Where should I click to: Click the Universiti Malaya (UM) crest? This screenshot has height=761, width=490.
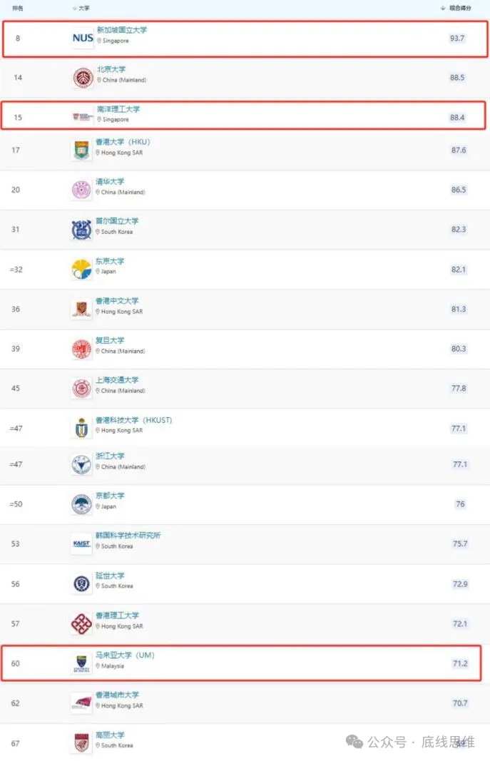pyautogui.click(x=82, y=663)
